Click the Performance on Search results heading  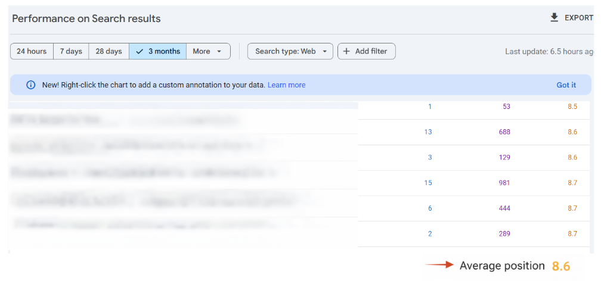click(86, 18)
